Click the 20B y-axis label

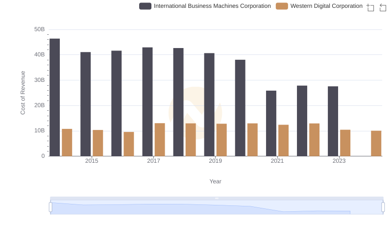point(40,105)
